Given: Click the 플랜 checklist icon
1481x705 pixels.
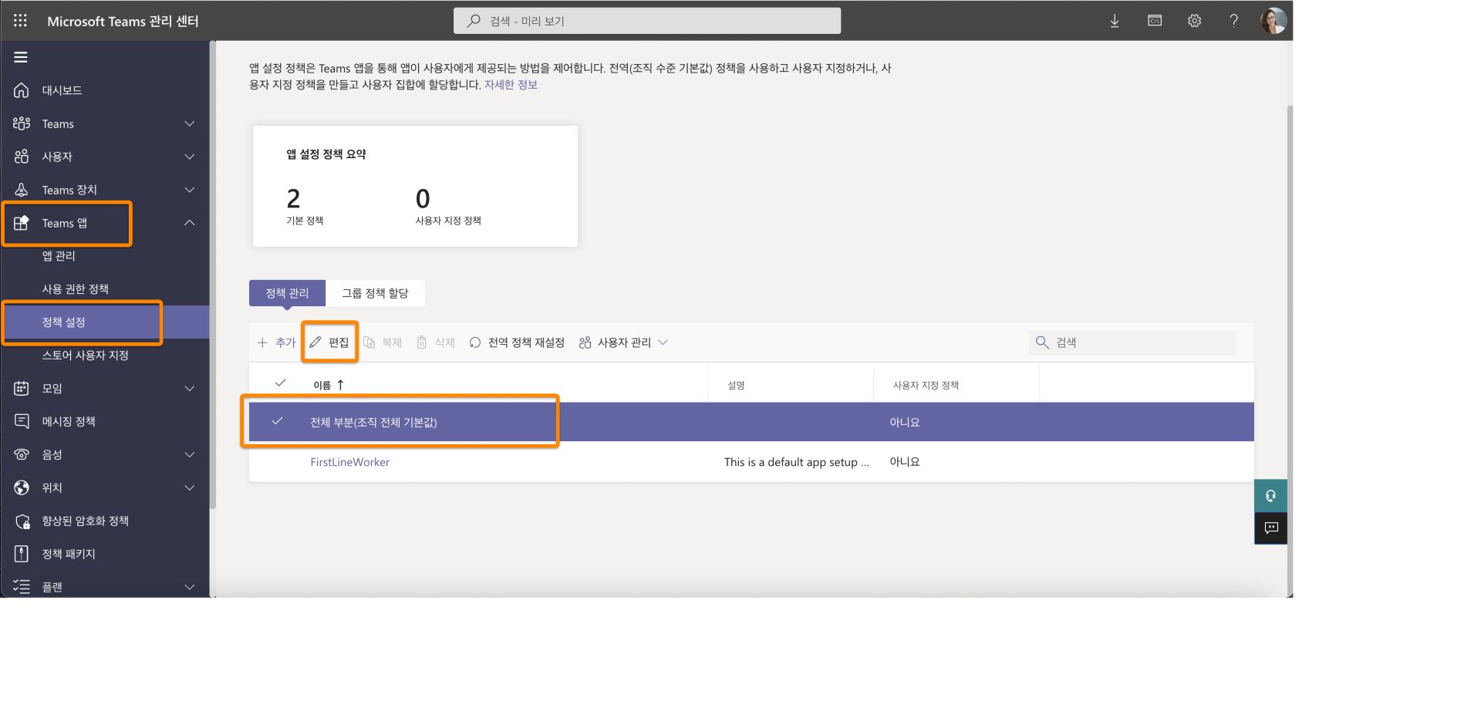Looking at the screenshot, I should coord(22,587).
